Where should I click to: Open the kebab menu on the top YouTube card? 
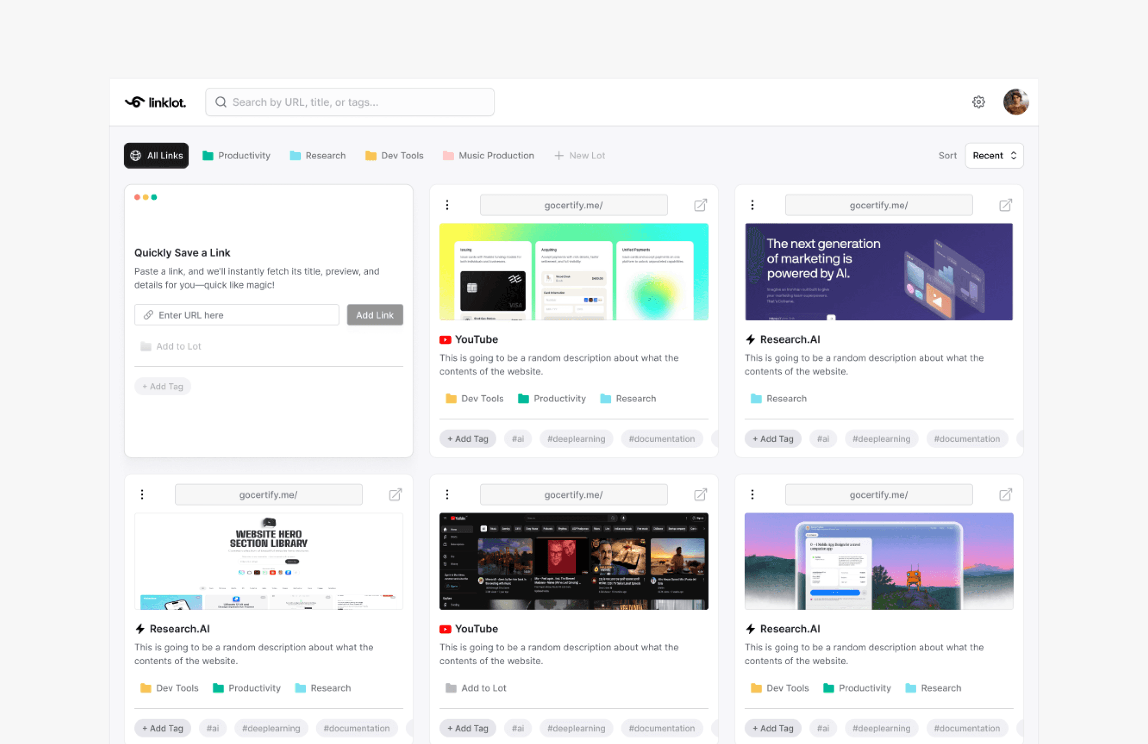(447, 204)
